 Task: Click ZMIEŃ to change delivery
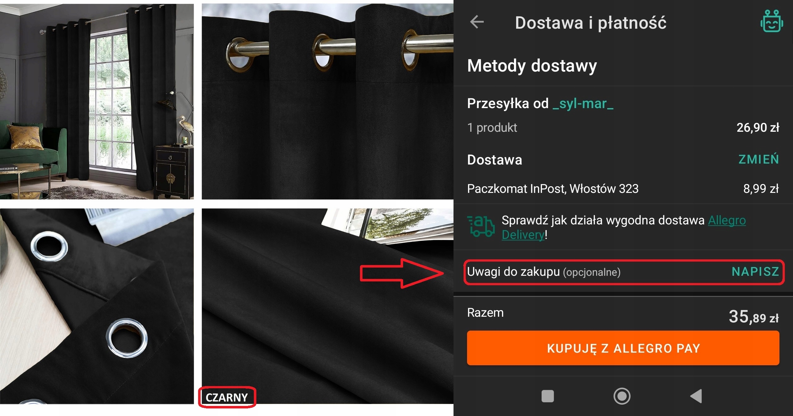[x=758, y=159]
